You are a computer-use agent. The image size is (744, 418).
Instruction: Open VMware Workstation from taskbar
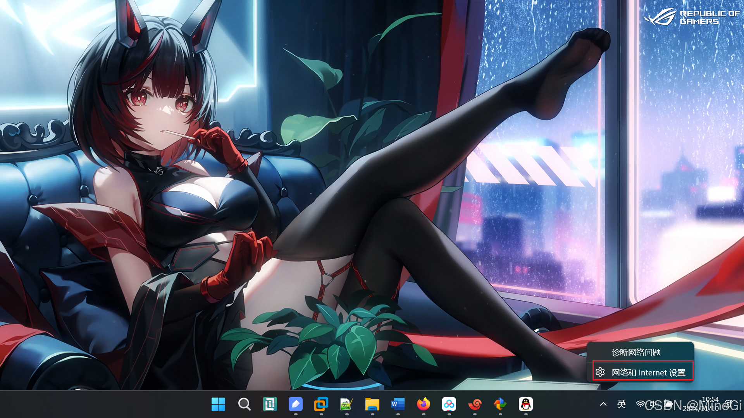[321, 404]
